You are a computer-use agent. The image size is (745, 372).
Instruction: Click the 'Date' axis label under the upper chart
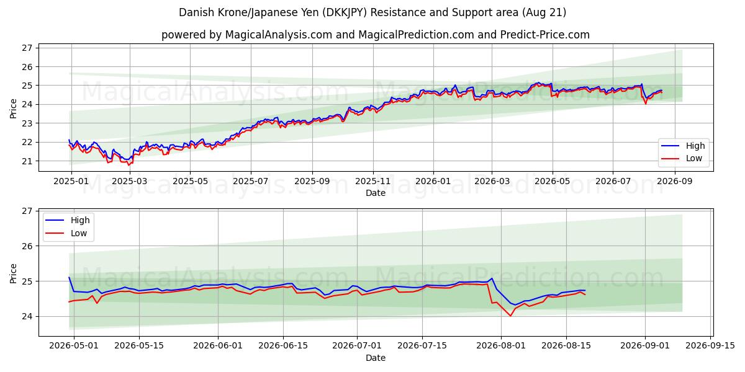[376, 193]
